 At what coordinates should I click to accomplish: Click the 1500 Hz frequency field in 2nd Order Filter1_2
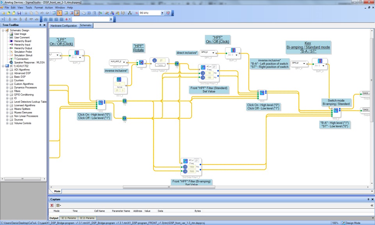(x=191, y=167)
